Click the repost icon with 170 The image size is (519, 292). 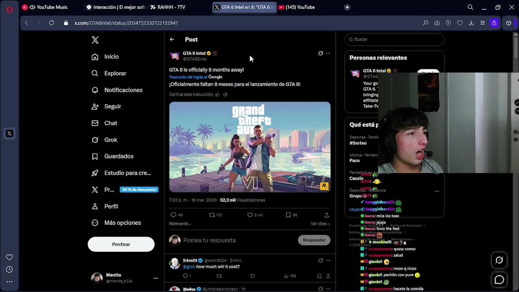tap(212, 215)
